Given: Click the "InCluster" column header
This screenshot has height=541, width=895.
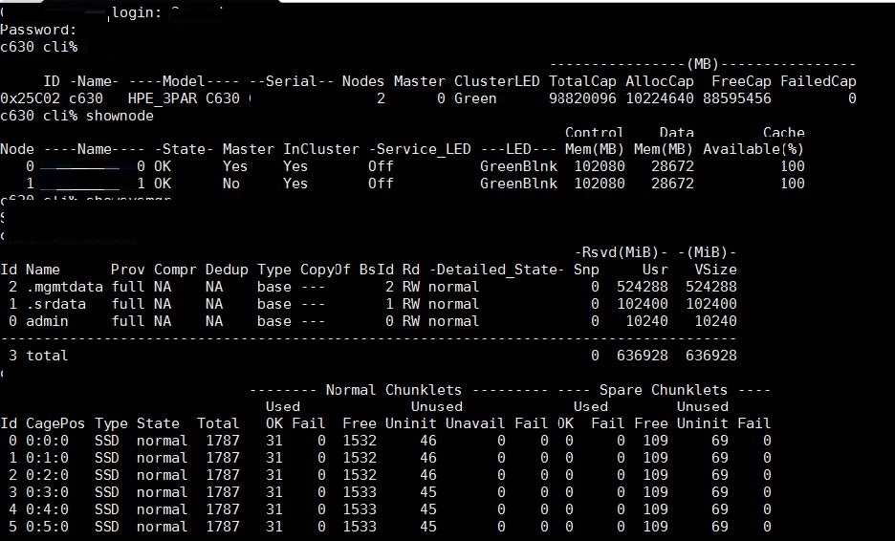Looking at the screenshot, I should pos(321,149).
